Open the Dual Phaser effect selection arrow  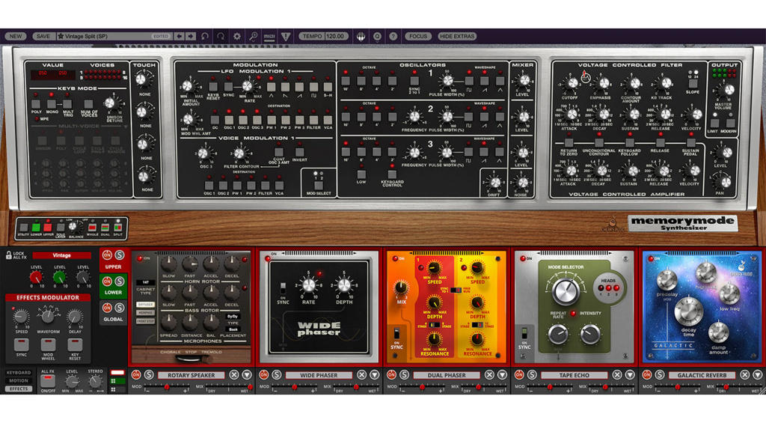tap(502, 375)
